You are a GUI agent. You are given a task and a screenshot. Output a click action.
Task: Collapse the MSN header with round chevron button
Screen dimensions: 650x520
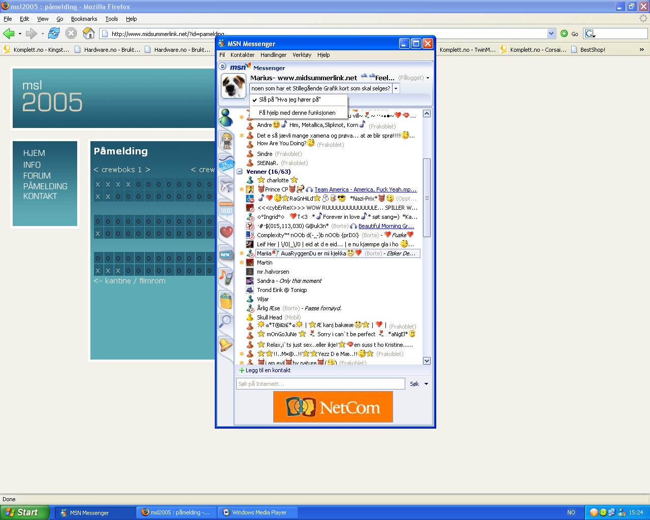click(222, 67)
